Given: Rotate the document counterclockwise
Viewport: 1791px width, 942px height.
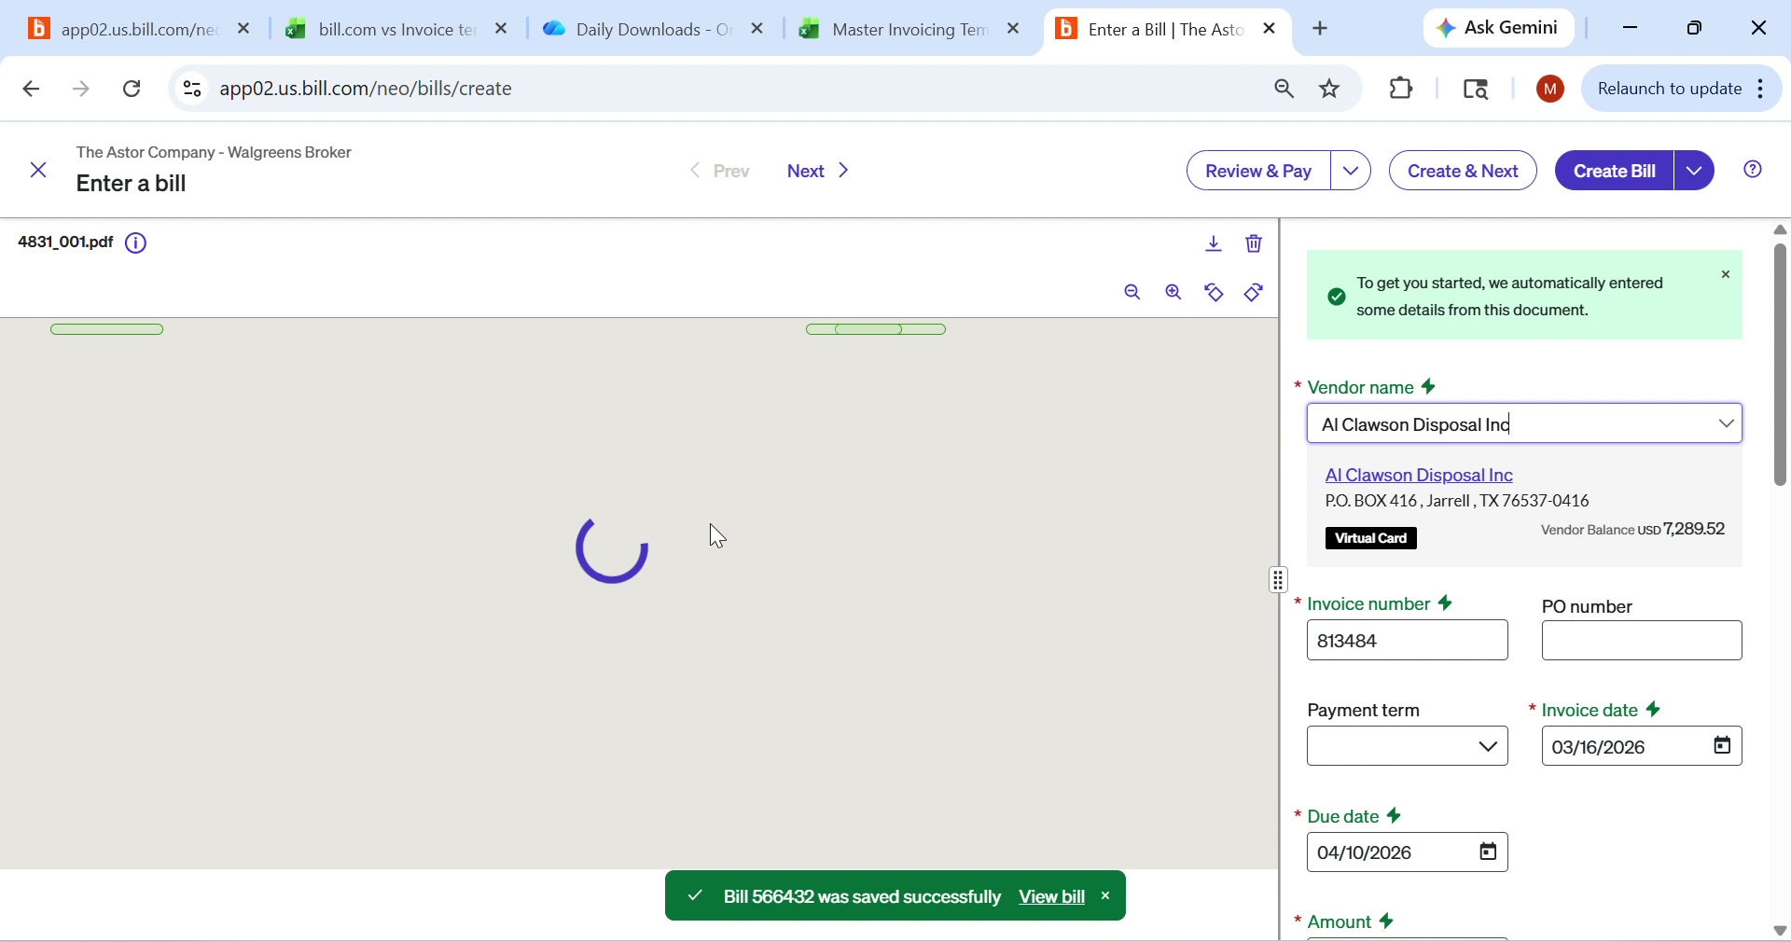Looking at the screenshot, I should (1215, 292).
